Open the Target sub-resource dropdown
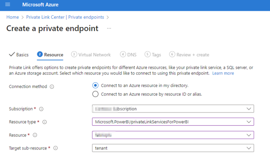Viewport: 270px width, 163px height. point(173,148)
